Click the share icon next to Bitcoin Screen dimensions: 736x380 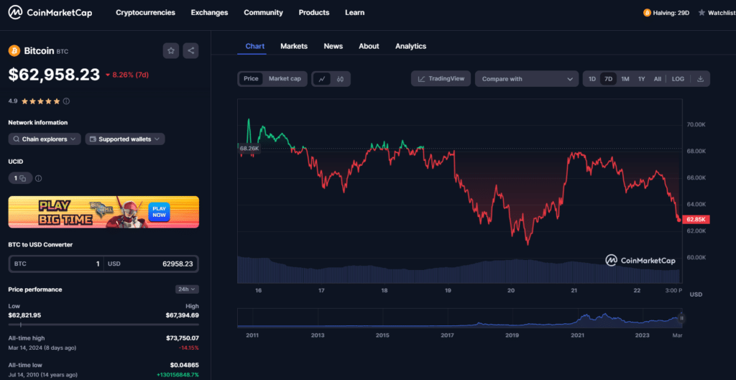click(190, 51)
